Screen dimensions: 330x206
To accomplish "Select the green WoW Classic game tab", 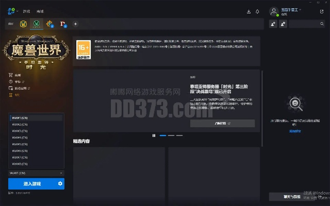I will (37, 24).
